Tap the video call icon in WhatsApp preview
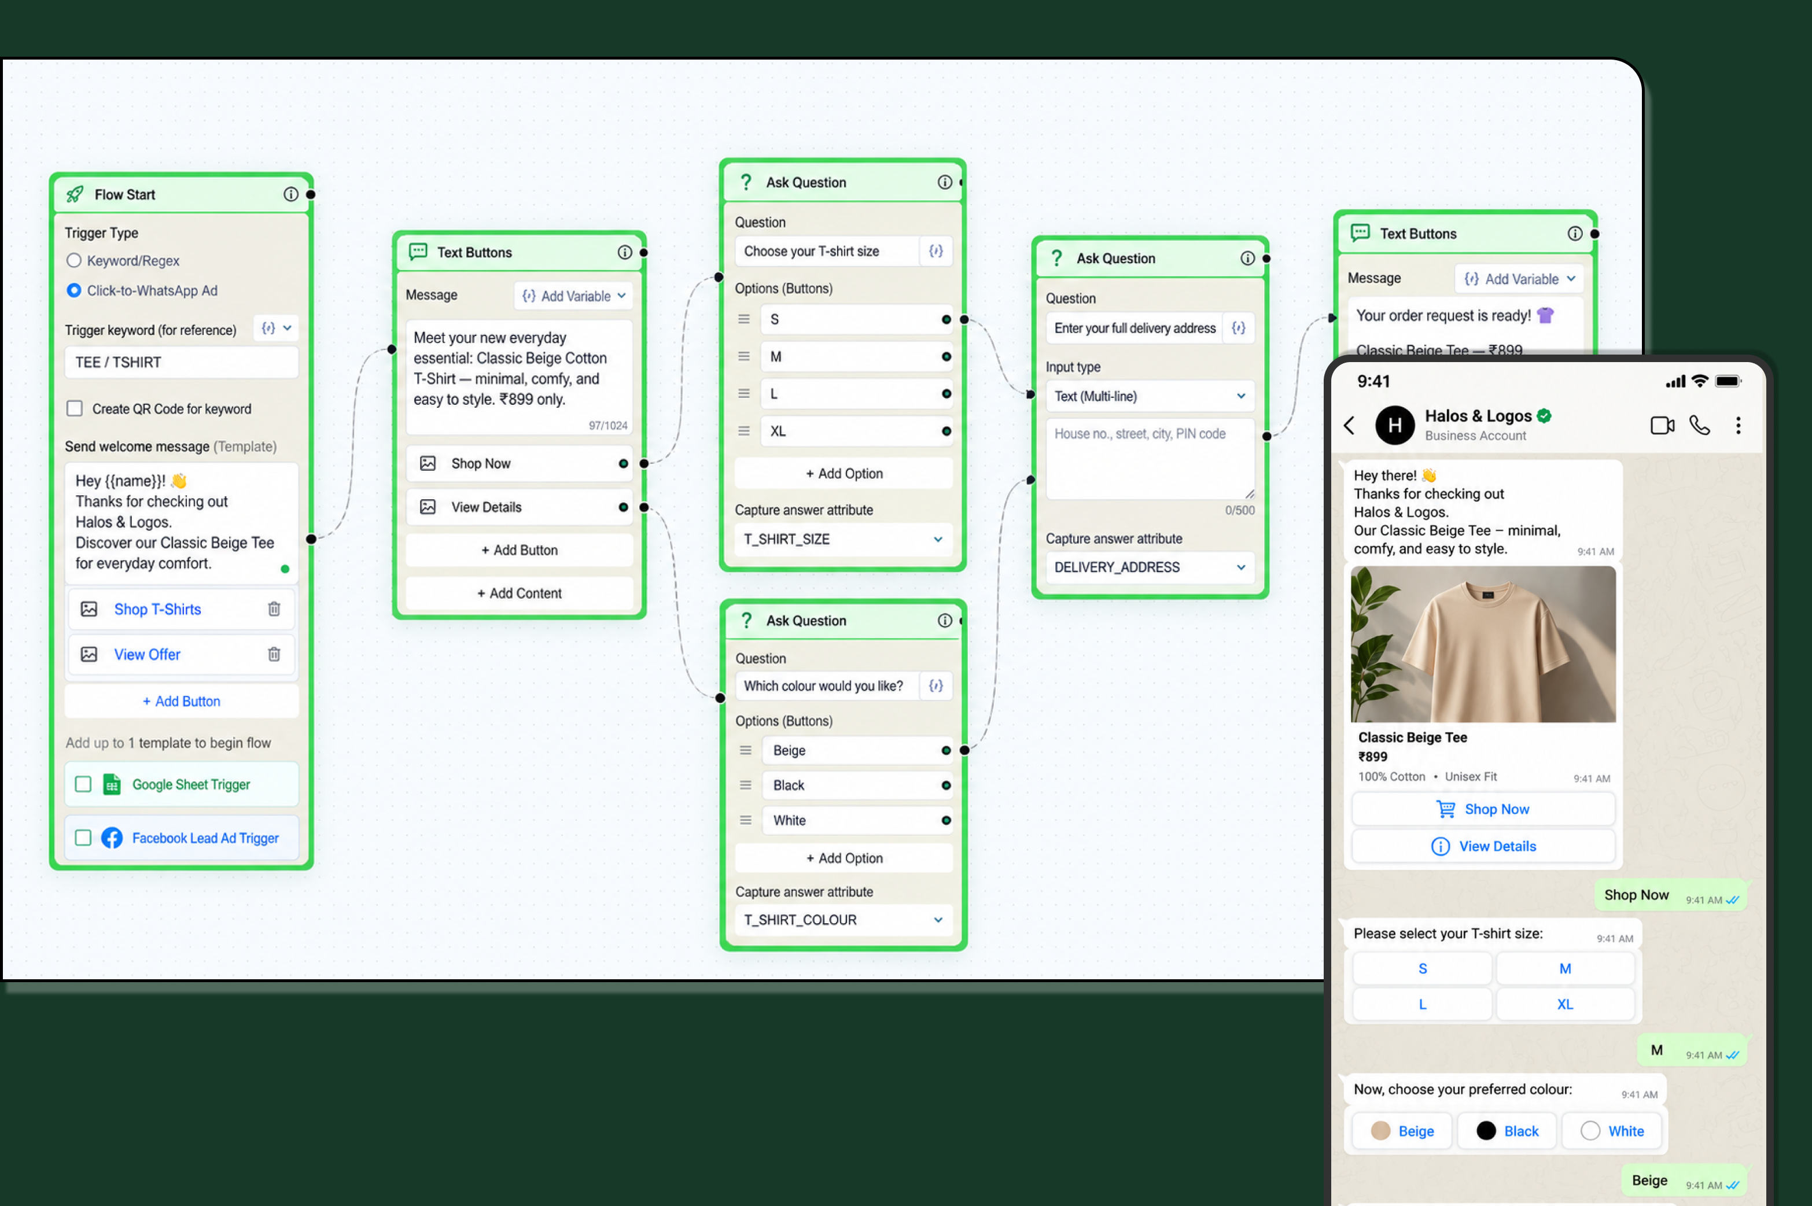 [x=1662, y=425]
